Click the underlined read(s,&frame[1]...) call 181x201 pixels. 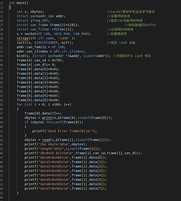click(x=76, y=140)
